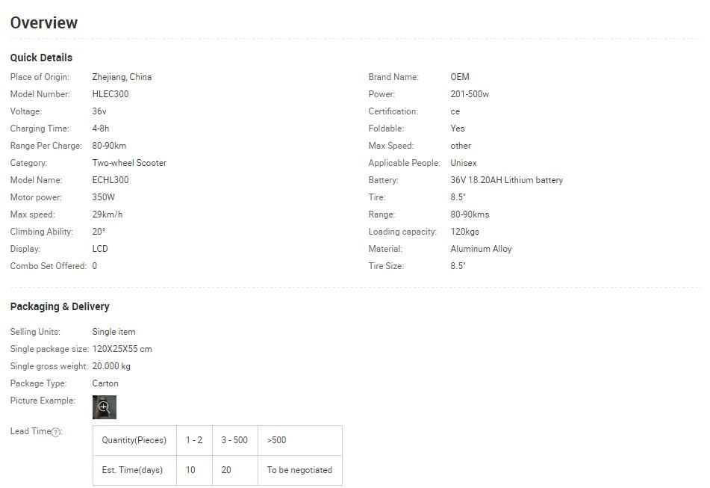Click the >500 quantity column cell
The width and height of the screenshot is (710, 488).
(276, 440)
